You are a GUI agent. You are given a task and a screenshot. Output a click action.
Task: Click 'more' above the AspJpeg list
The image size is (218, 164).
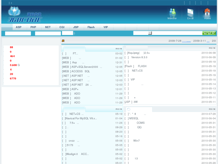click(212, 48)
